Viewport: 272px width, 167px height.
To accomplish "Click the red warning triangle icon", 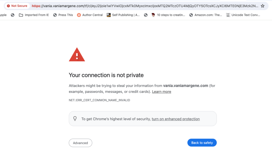I will pos(77,54).
